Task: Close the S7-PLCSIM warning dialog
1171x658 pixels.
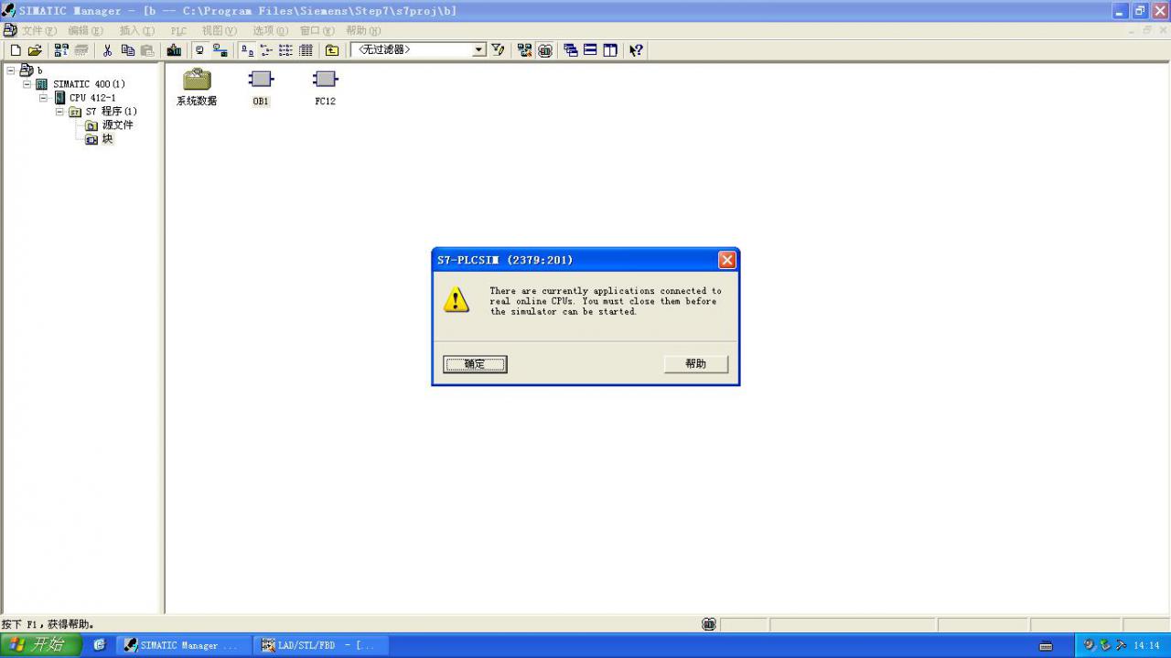Action: [727, 260]
